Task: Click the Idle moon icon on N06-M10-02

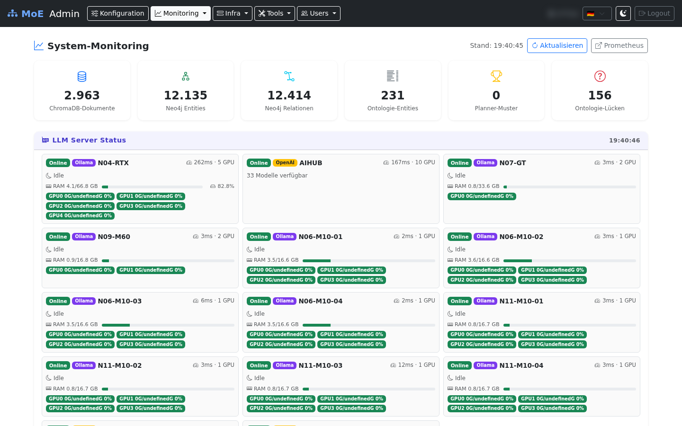Action: point(450,249)
